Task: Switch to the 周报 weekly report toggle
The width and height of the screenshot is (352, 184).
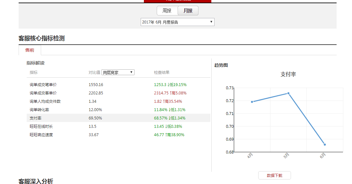Action: 167,11
